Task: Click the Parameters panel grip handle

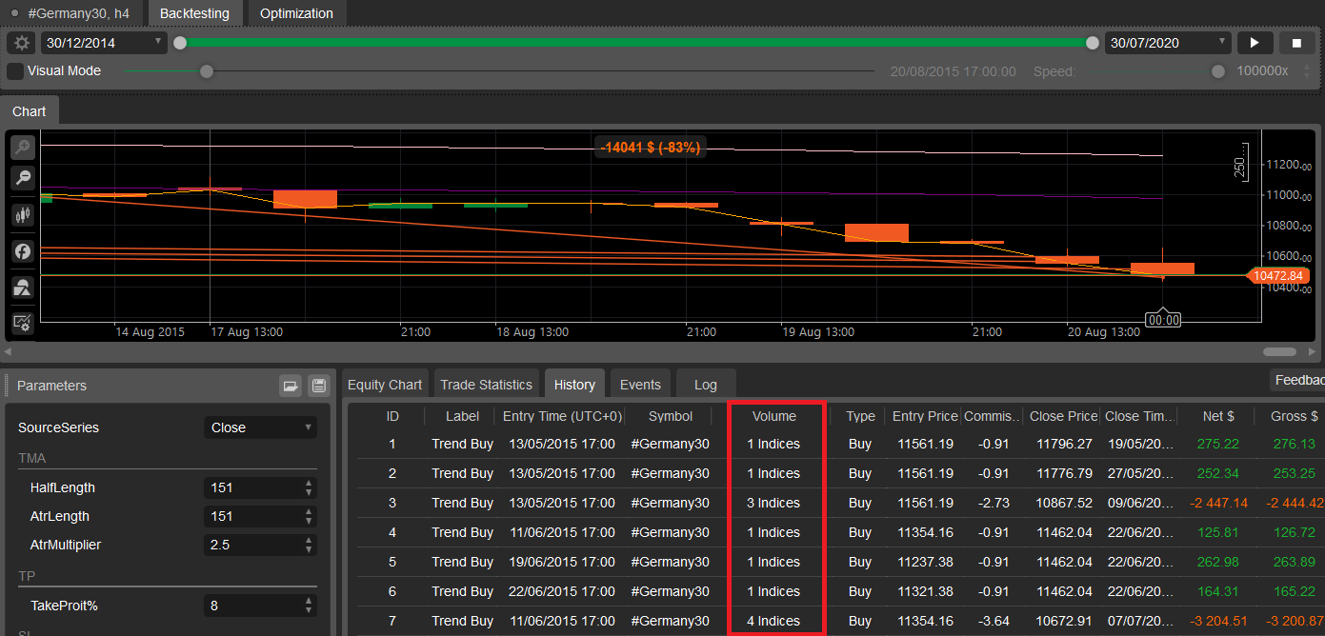Action: coord(7,386)
